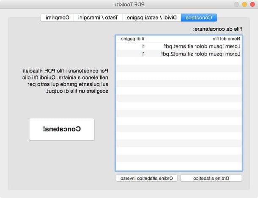Click the Nome del file column header
This screenshot has width=258, height=198.
click(x=194, y=39)
